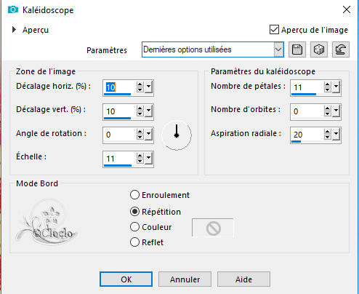The image size is (359, 294).
Task: Click the save preset floppy disk icon
Action: (x=297, y=49)
